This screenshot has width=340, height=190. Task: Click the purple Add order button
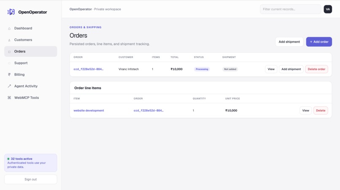point(319,42)
